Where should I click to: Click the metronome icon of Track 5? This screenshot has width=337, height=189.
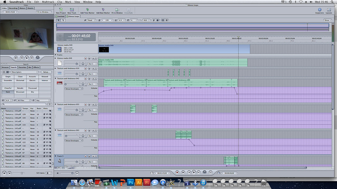(x=60, y=161)
